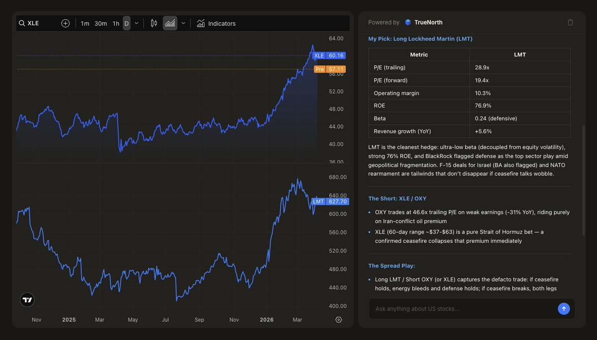Click the My Pick: Long Lockheed Martin heading

coord(420,39)
